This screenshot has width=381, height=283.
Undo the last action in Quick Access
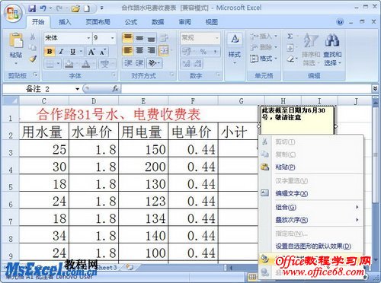point(43,8)
